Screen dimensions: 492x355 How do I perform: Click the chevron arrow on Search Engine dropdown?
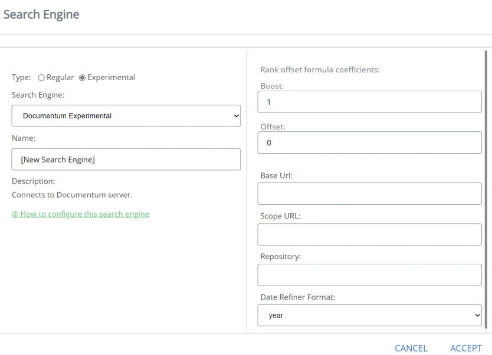point(237,116)
